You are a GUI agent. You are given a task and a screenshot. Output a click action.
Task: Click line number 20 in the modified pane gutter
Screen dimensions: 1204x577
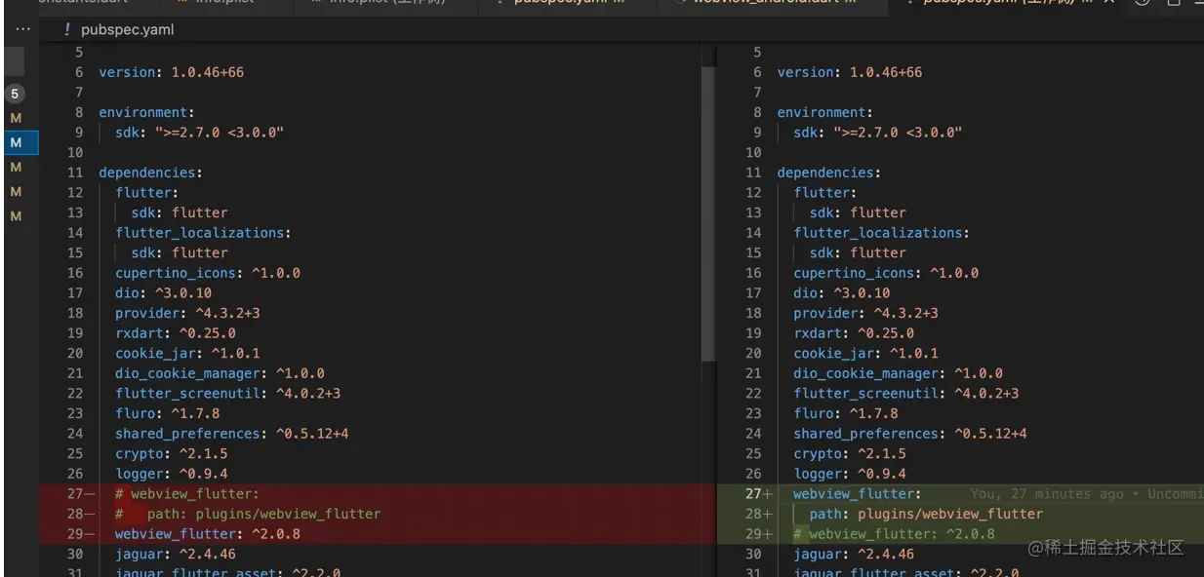point(753,354)
